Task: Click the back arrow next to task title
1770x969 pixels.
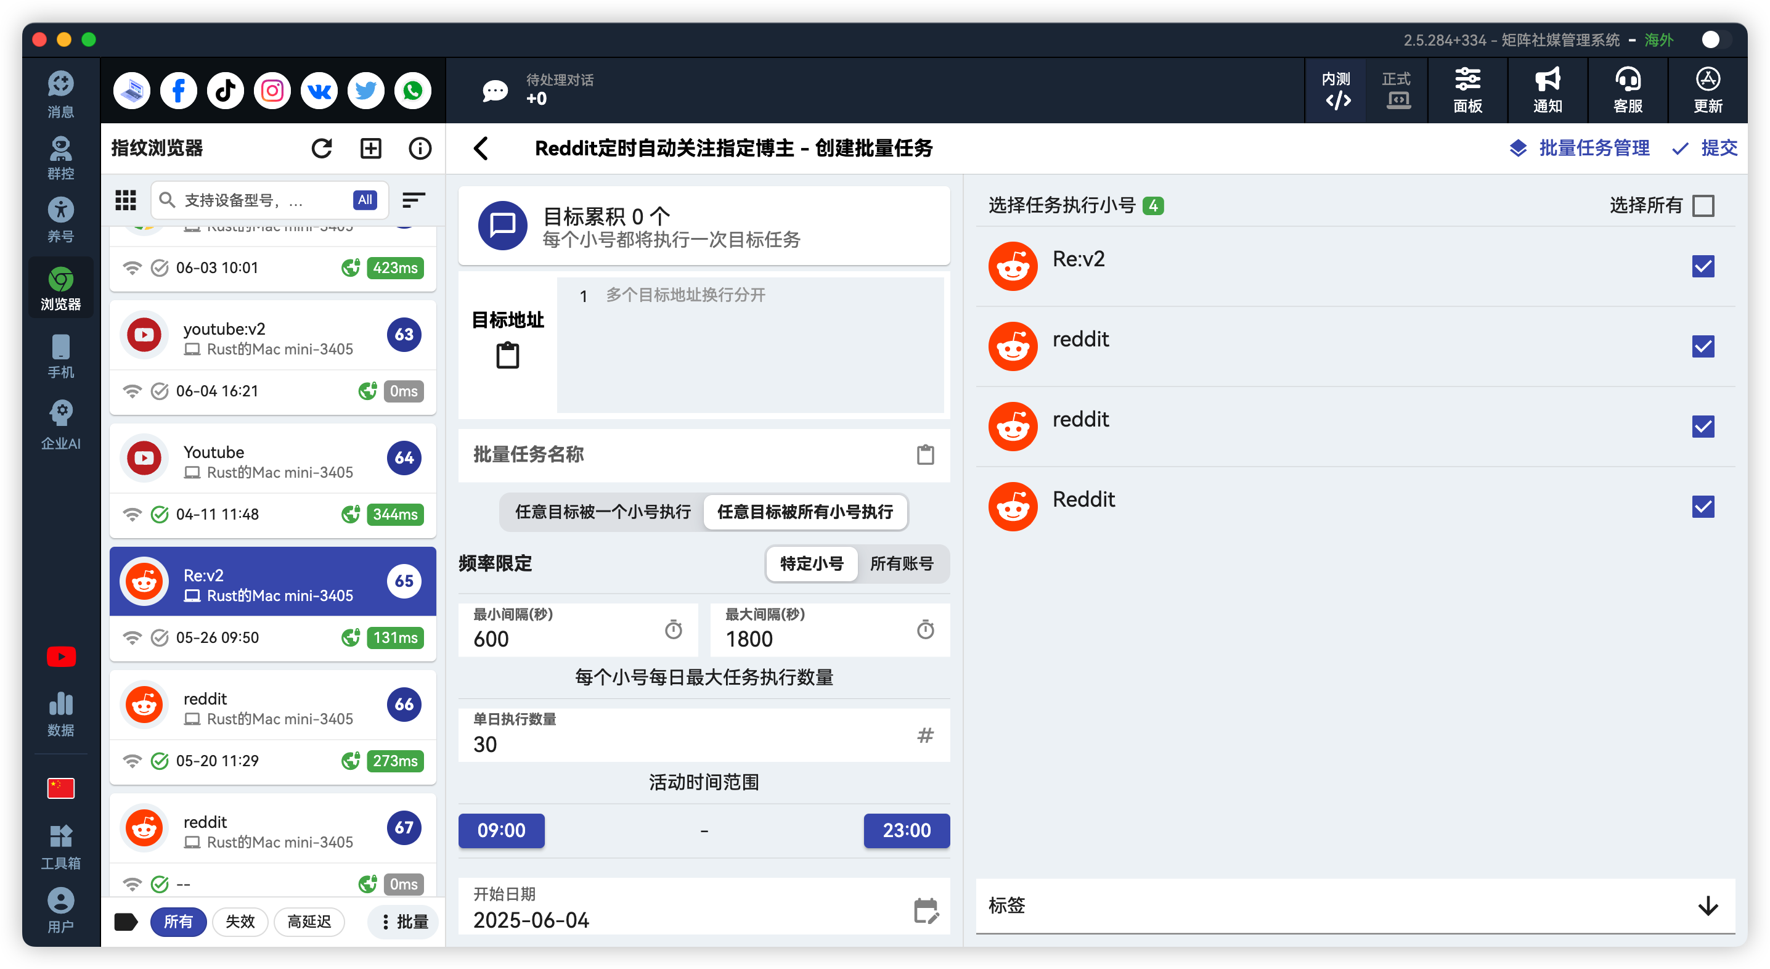Action: tap(481, 149)
